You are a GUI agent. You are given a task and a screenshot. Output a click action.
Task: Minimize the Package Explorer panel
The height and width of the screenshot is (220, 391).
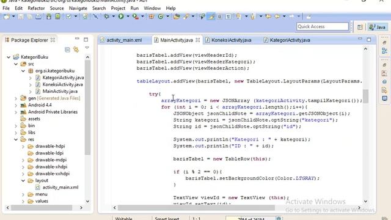(x=77, y=38)
